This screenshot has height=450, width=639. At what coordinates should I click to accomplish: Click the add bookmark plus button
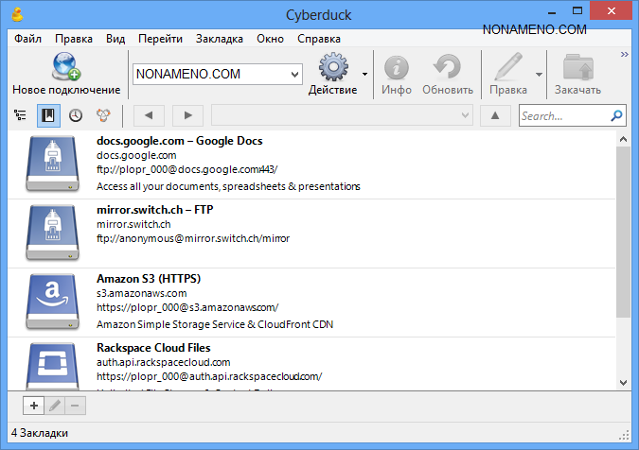pos(33,406)
